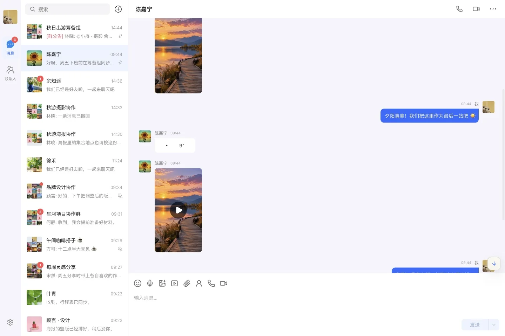
Task: Open the chat with 余知遥
Action: click(x=74, y=85)
